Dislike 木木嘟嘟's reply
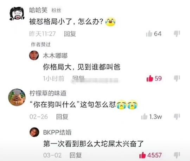The image size is (190, 161). (x=177, y=78)
